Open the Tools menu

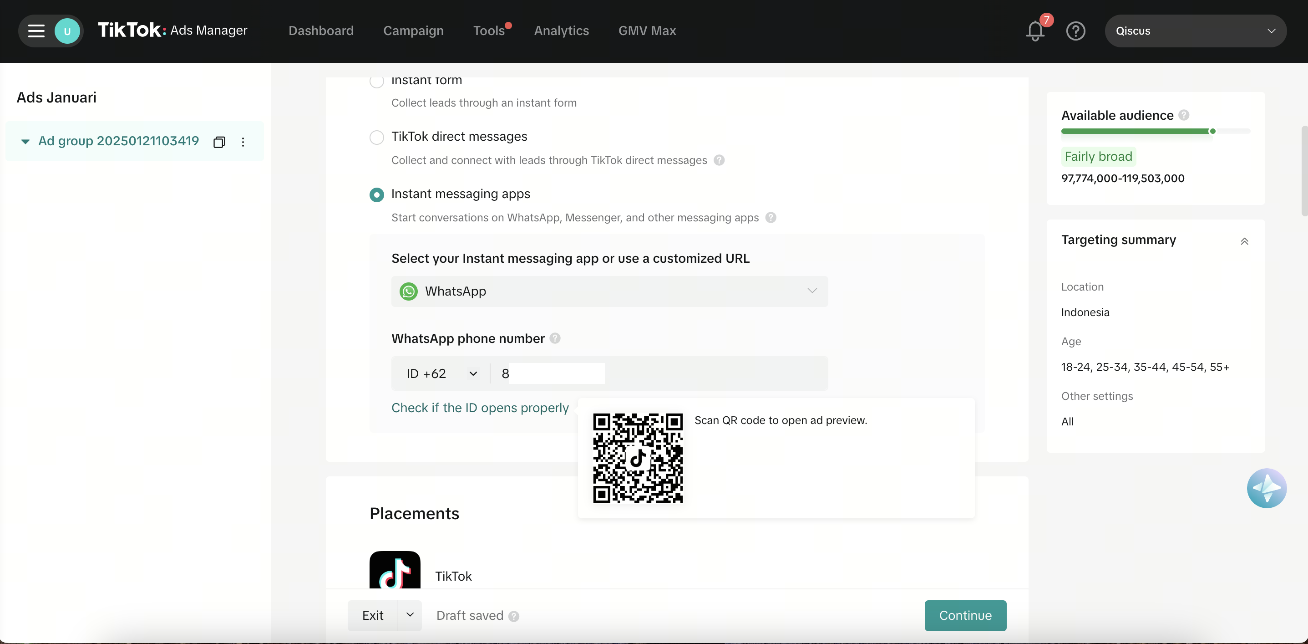489,31
